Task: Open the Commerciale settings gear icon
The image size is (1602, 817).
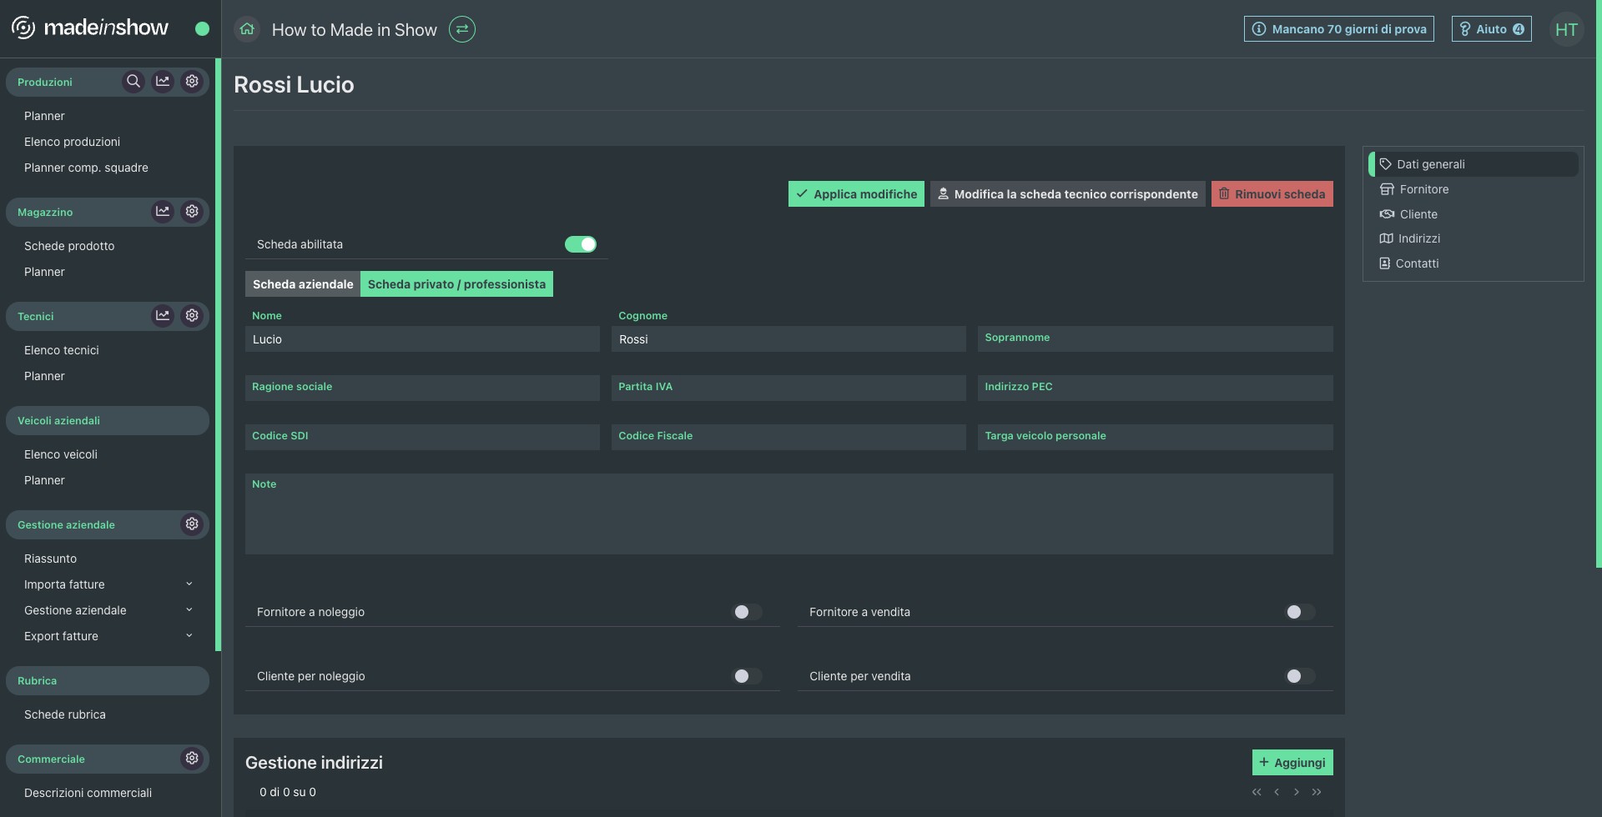Action: click(192, 759)
